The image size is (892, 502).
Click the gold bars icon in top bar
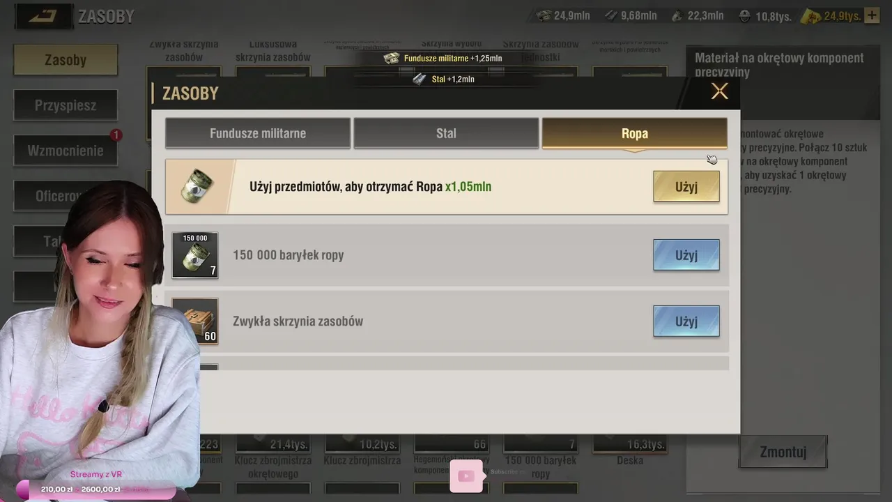coord(811,16)
